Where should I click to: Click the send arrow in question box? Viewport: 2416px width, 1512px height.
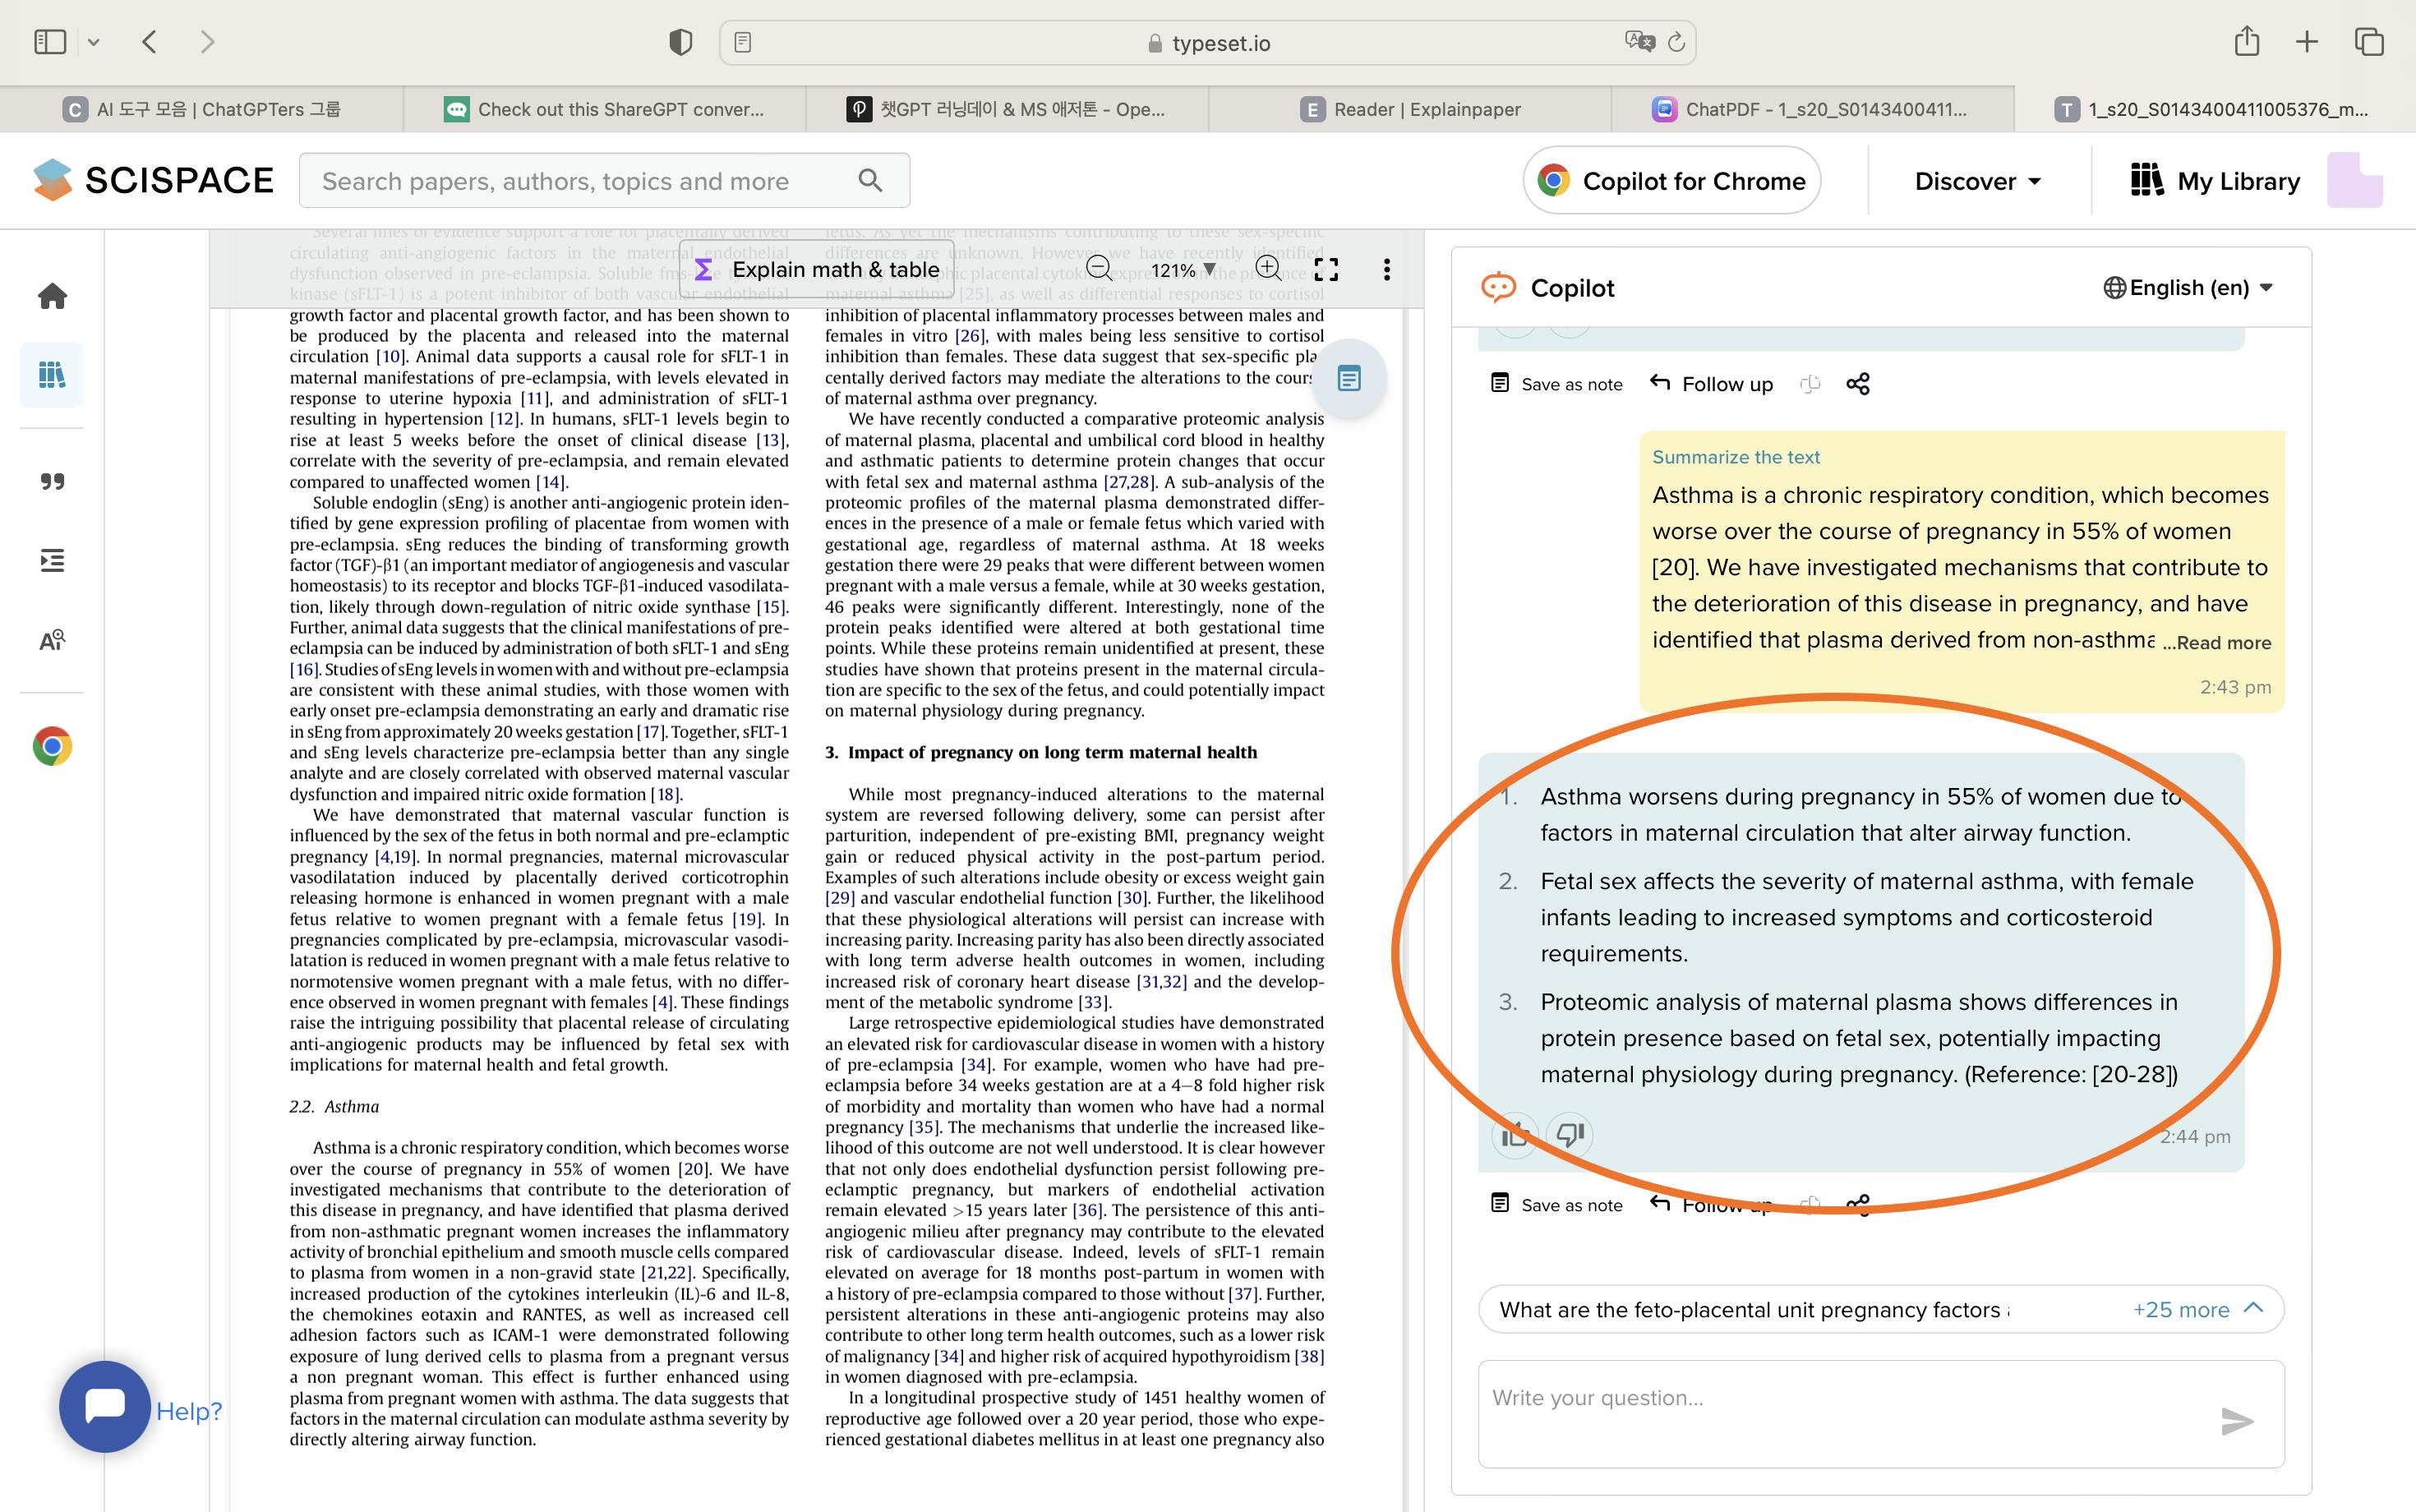coord(2236,1420)
